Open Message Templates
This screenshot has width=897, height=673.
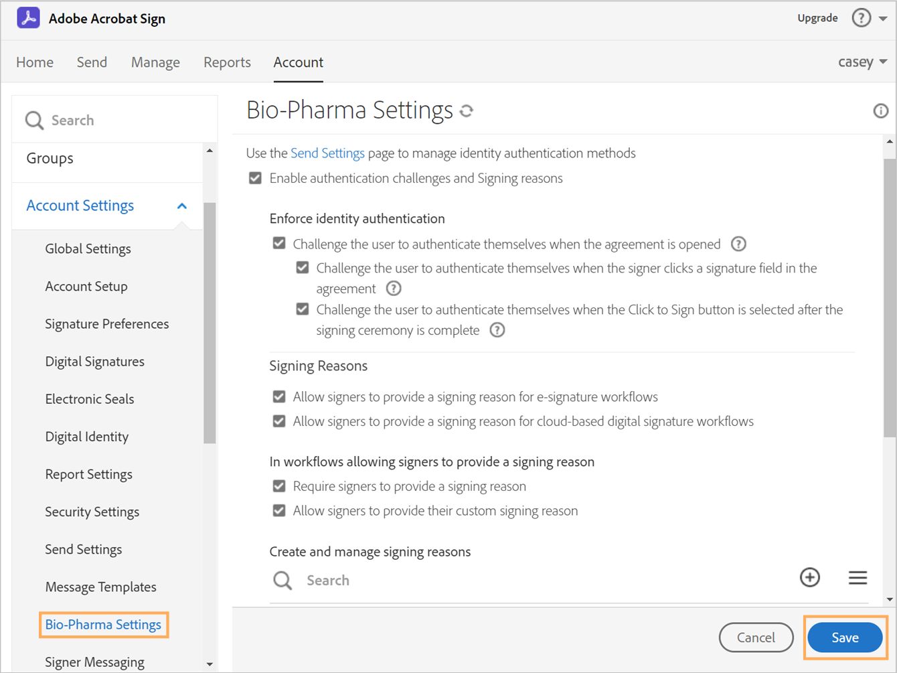pos(101,587)
